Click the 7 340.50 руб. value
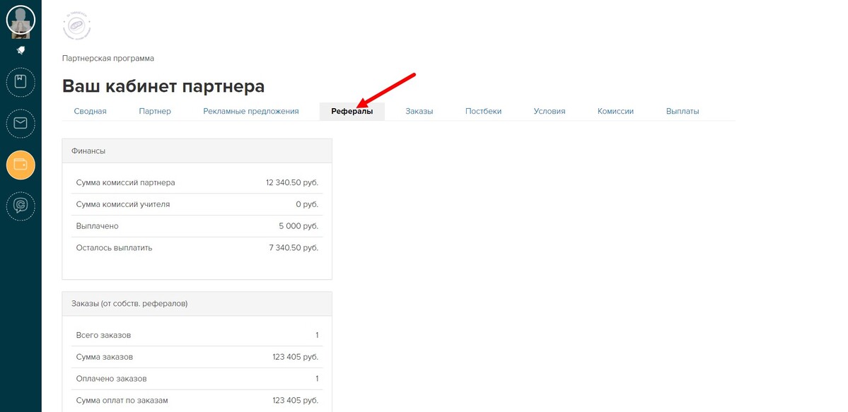Screen dimensions: 848x412 coord(294,247)
